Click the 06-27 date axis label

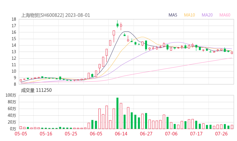coord(146,134)
